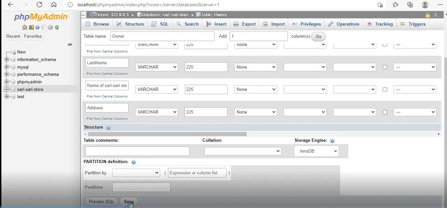Image resolution: width=447 pixels, height=208 pixels.
Task: Open the Favorites button in sidebar
Action: click(33, 36)
